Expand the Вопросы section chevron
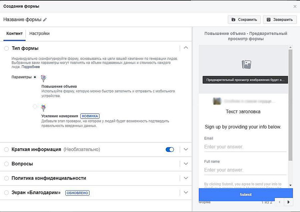The image size is (300, 212). click(186, 164)
